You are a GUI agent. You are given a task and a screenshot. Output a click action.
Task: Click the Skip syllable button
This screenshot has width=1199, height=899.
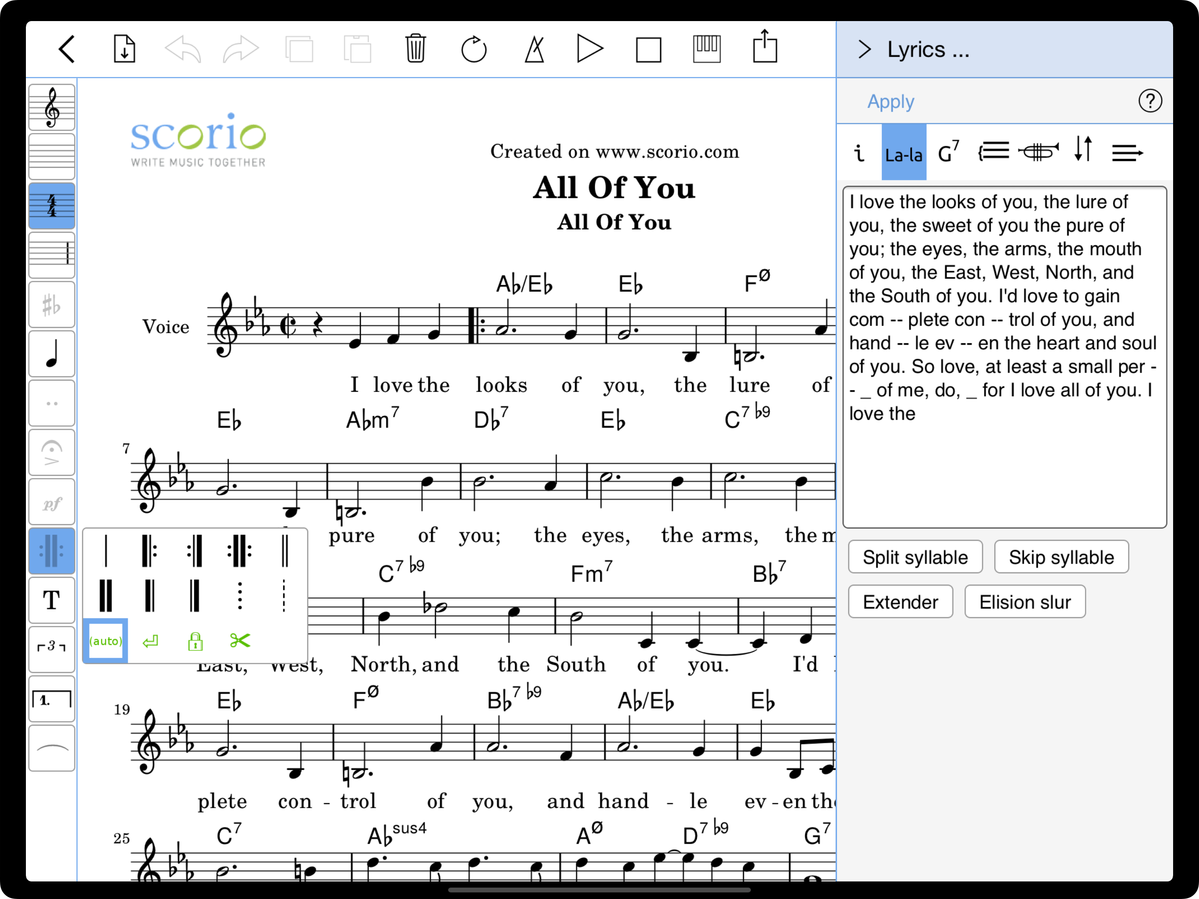[1061, 557]
